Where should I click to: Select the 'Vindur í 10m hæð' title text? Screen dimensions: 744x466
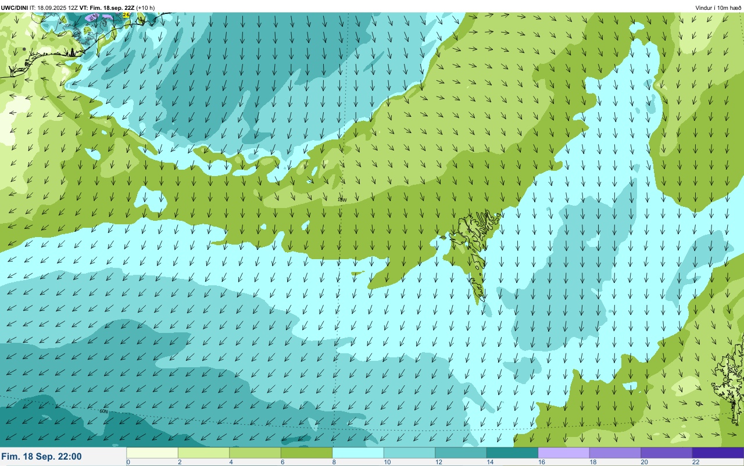pyautogui.click(x=718, y=8)
